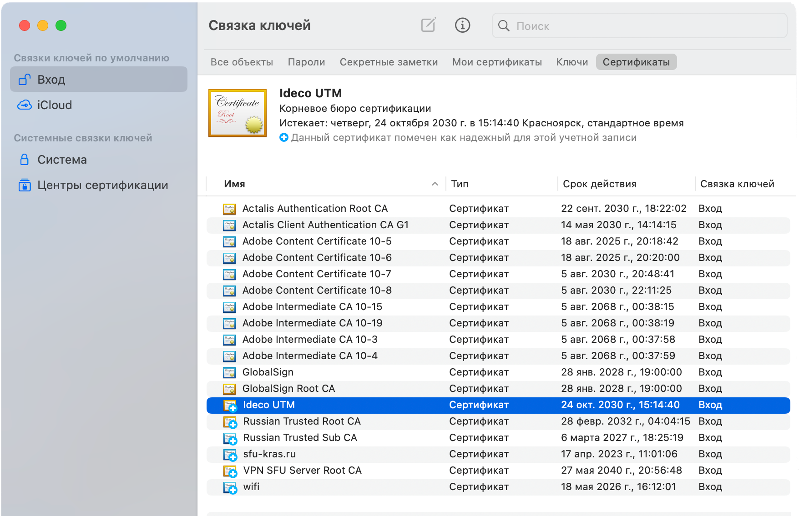Click the magnifying glass search icon
799x516 pixels.
[x=504, y=26]
